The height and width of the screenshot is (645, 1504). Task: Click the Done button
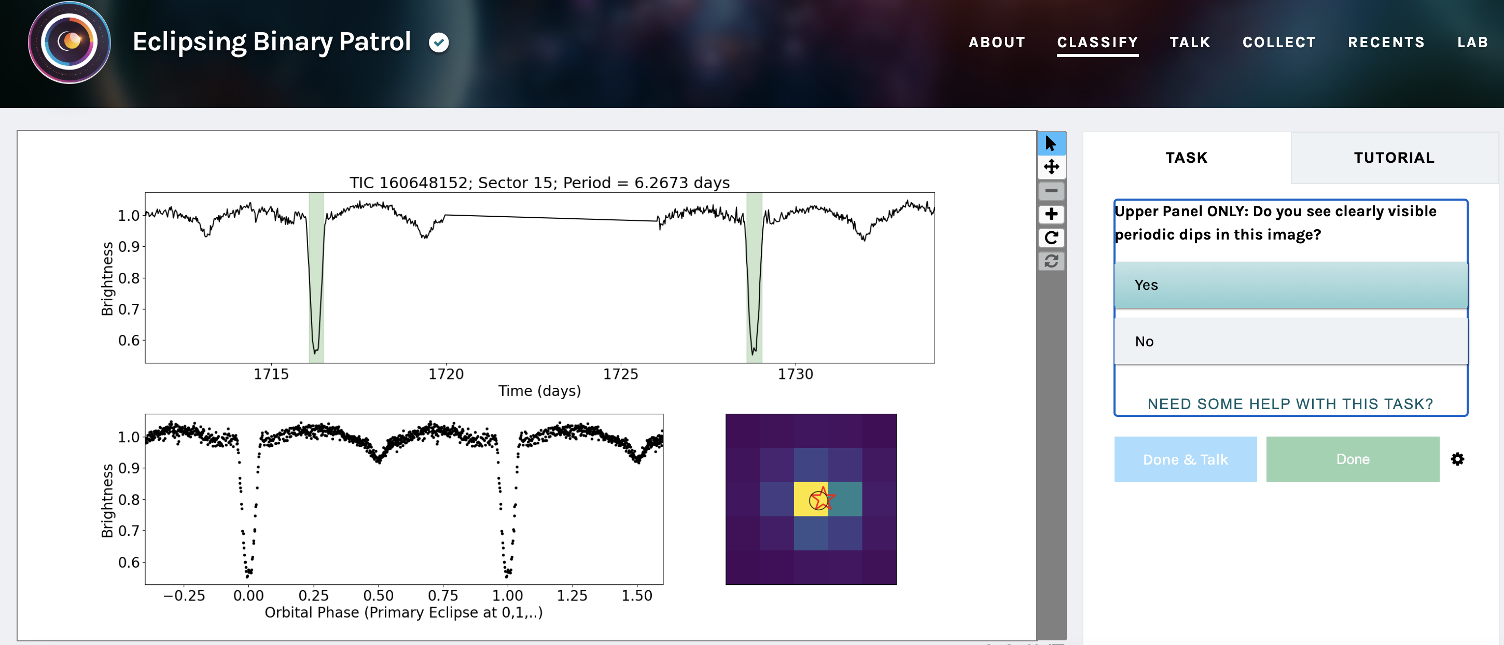tap(1352, 459)
